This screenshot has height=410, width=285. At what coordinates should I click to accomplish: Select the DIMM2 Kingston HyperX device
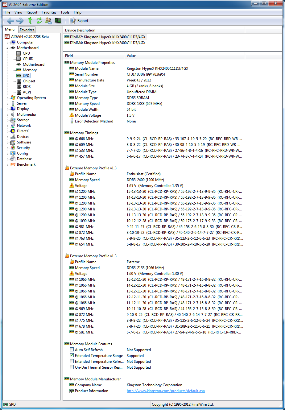pyautogui.click(x=105, y=37)
